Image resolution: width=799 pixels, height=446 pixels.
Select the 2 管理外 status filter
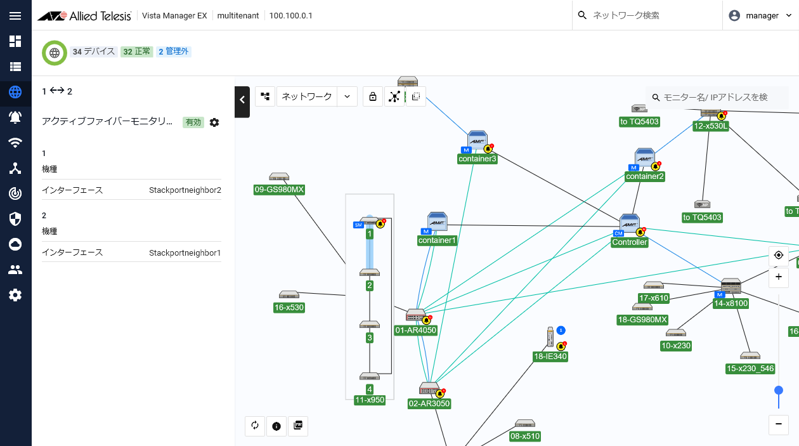tap(174, 51)
